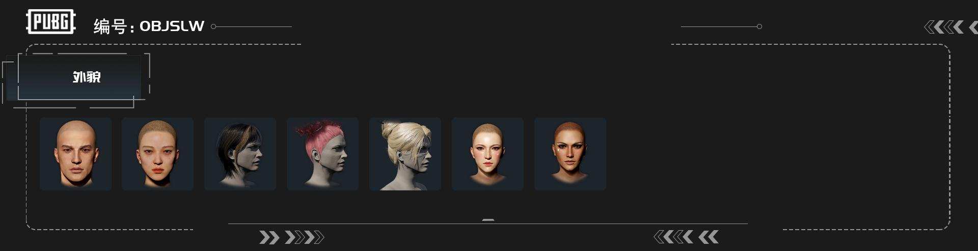The width and height of the screenshot is (978, 251).
Task: Click the code text OBJSLW
Action: point(172,26)
